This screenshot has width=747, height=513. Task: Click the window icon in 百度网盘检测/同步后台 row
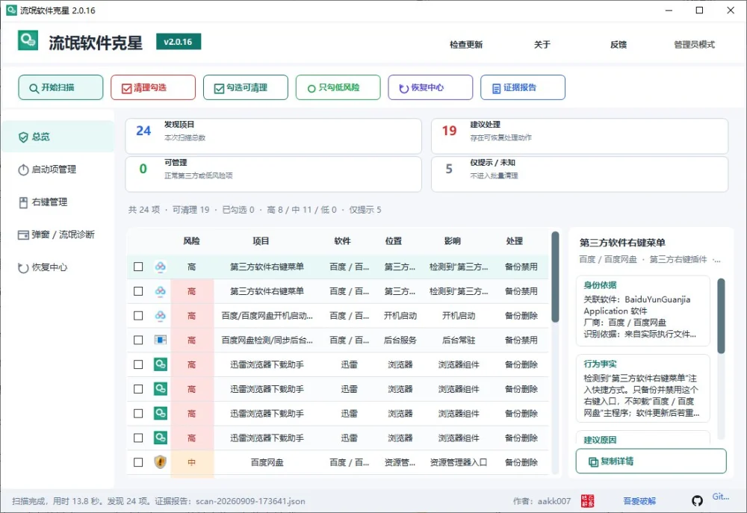161,340
